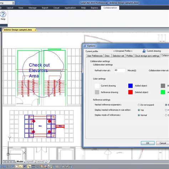Switch to Cloud storage sync settings tab
The width and height of the screenshot is (169, 169).
(147, 56)
